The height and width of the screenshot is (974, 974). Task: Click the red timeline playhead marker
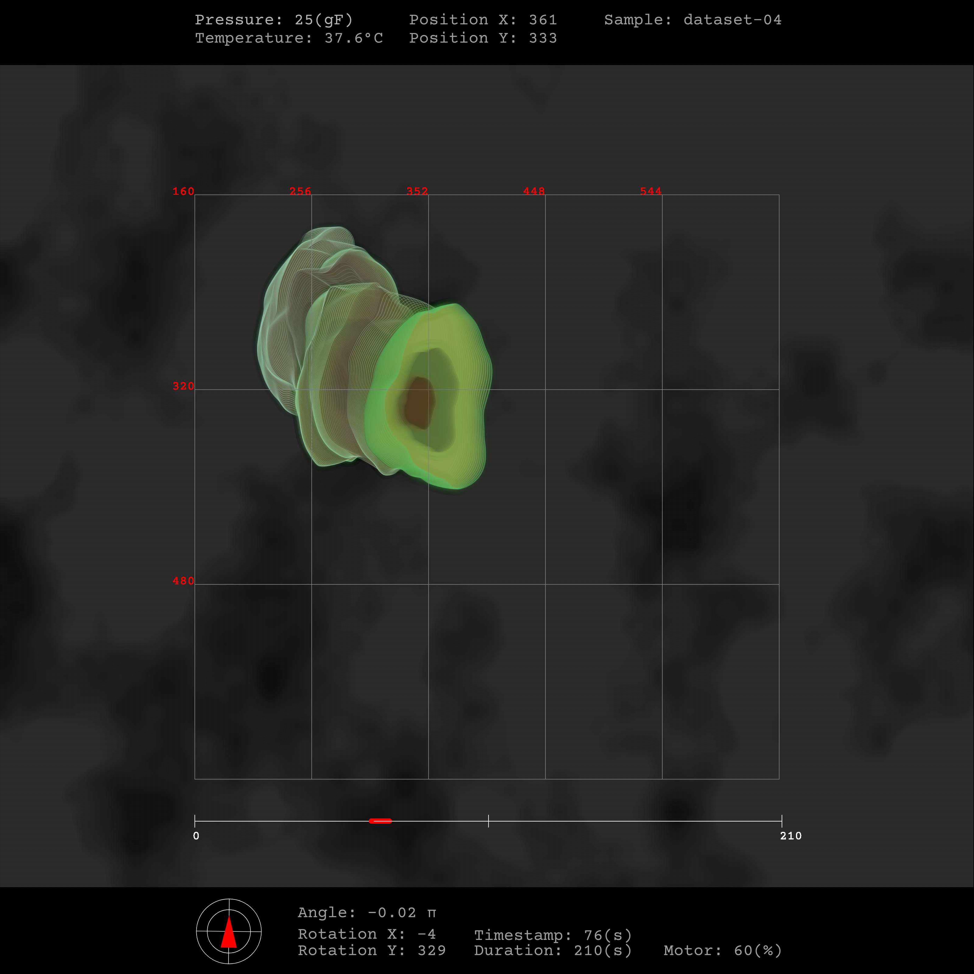coord(380,821)
